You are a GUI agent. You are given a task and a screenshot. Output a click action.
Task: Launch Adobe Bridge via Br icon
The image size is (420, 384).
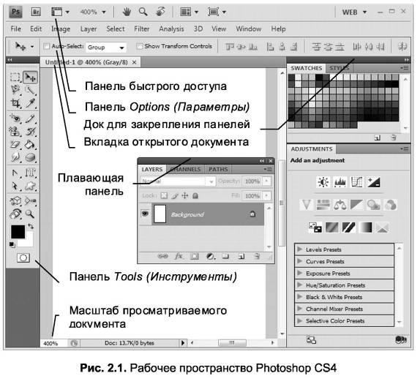click(x=36, y=12)
